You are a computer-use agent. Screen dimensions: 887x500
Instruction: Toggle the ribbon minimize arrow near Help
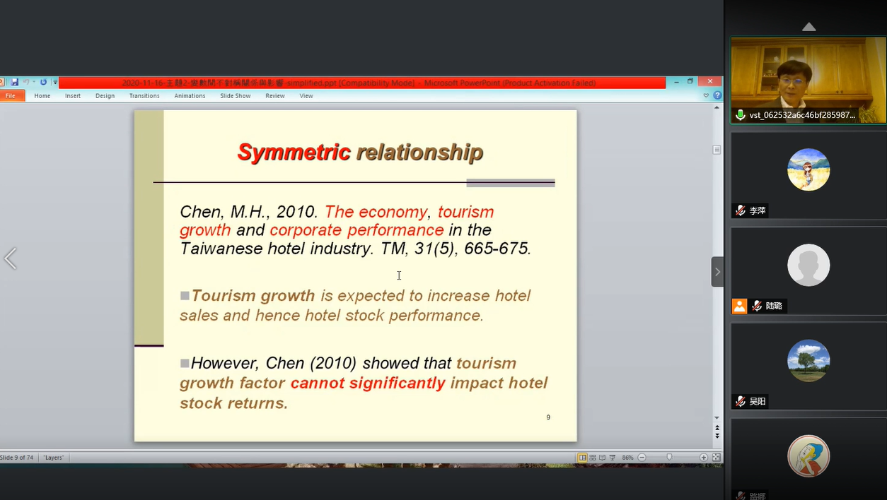[x=706, y=95]
